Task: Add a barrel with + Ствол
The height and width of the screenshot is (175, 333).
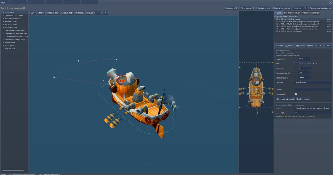Action: [x=279, y=46]
